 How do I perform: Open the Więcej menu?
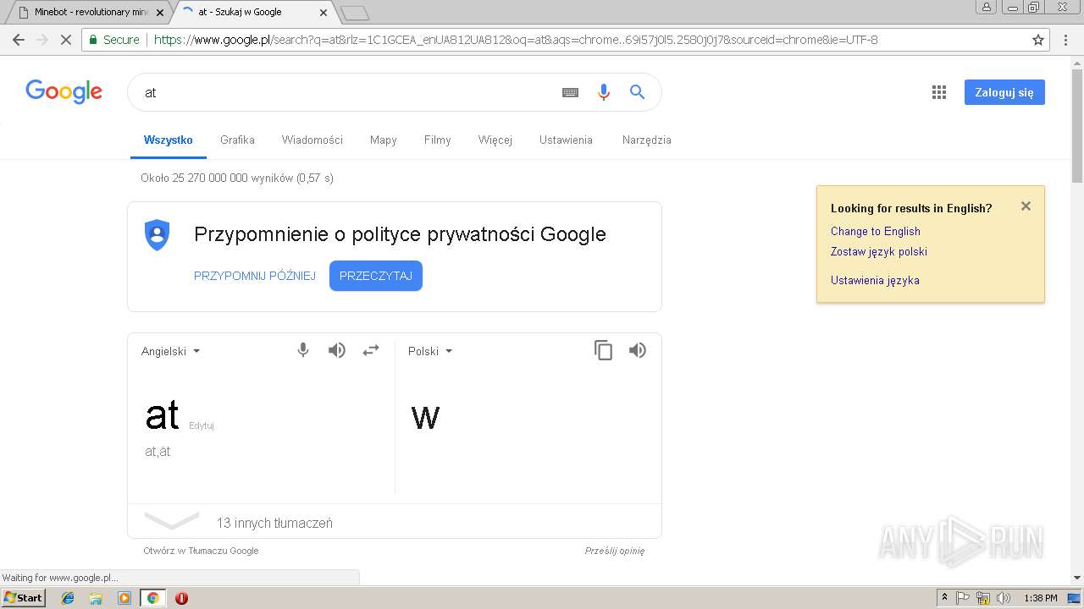[495, 140]
